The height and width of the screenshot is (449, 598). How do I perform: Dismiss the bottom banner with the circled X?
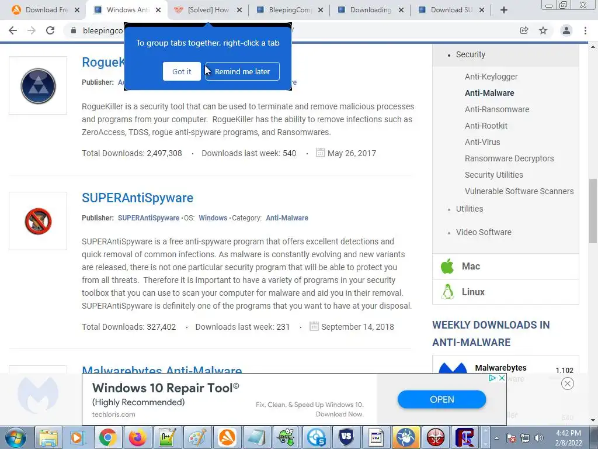tap(568, 384)
